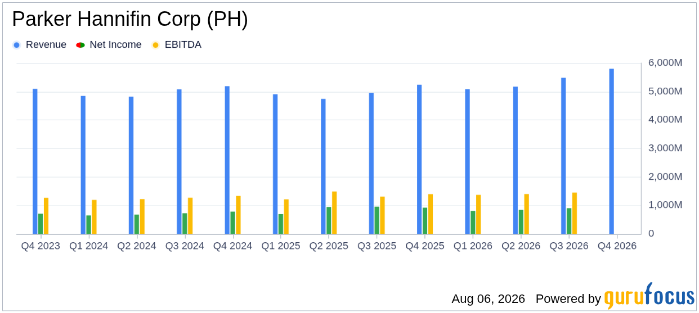
Task: Click the Q4 2025 axis label
Action: 425,246
